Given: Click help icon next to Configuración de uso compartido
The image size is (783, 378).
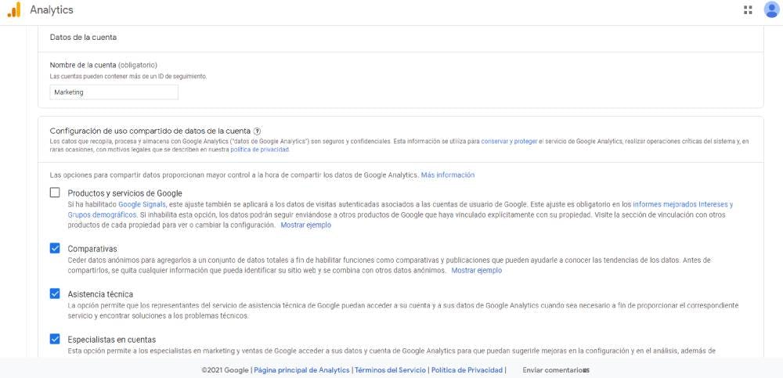Looking at the screenshot, I should (257, 131).
